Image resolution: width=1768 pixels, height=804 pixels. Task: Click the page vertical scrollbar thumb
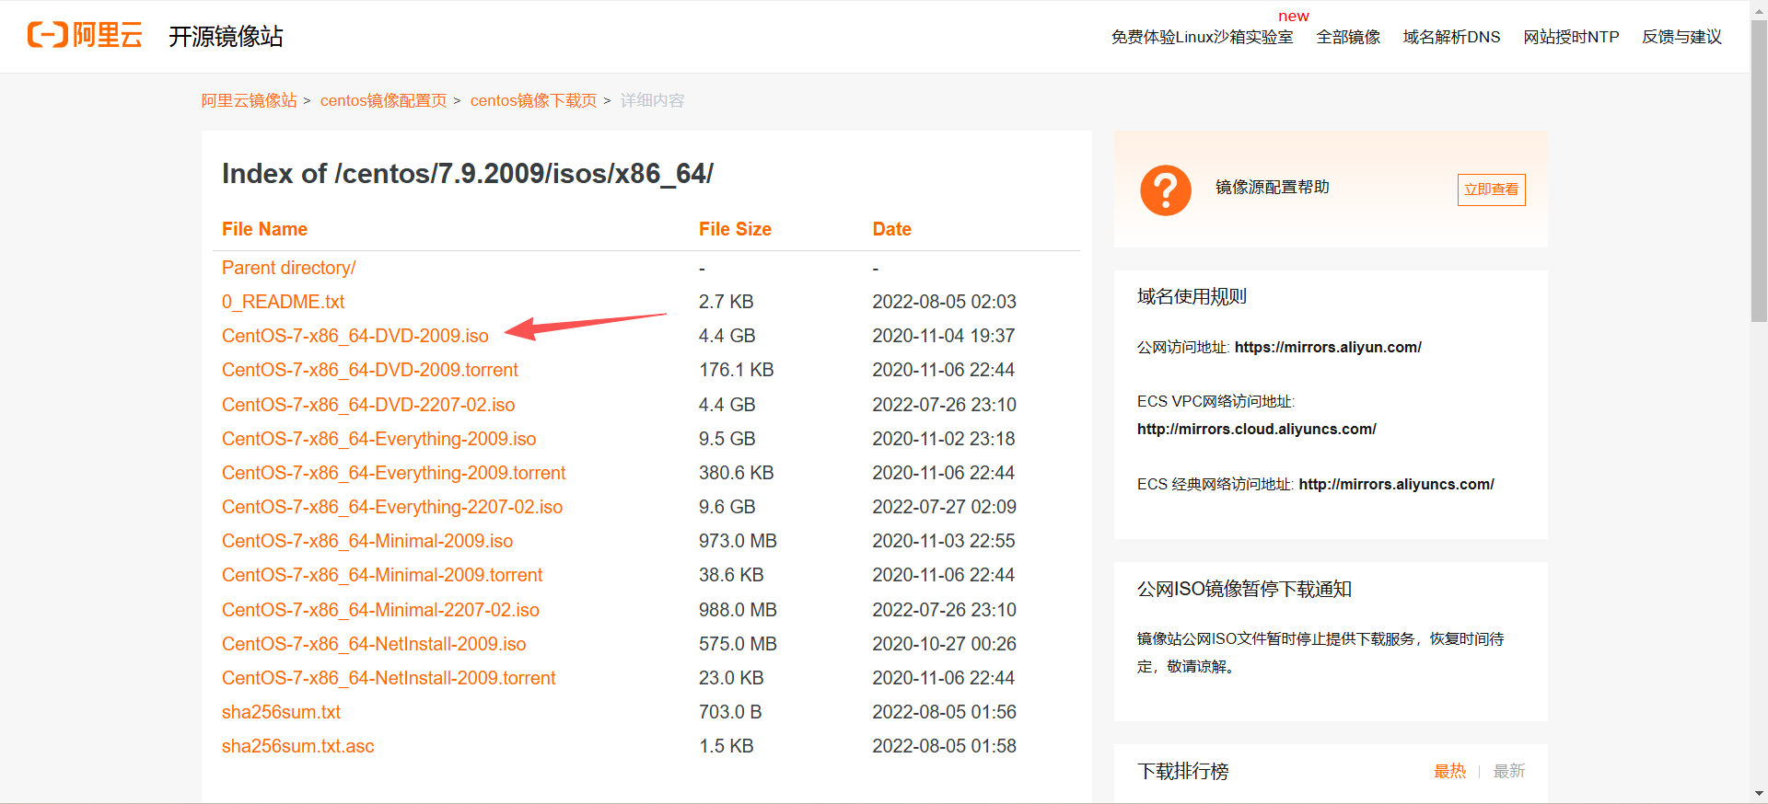[1759, 170]
